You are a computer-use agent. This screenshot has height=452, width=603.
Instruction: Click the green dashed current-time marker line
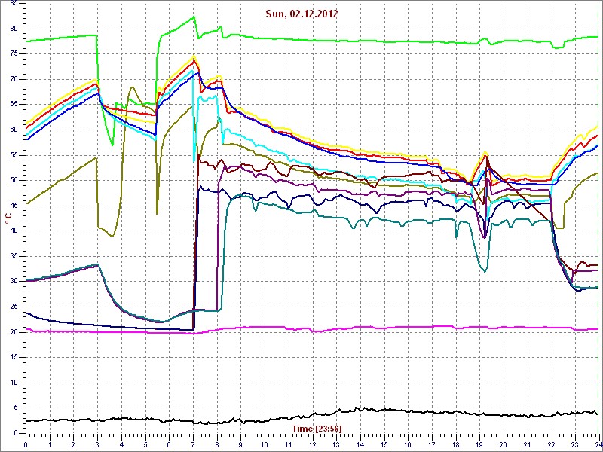click(598, 218)
